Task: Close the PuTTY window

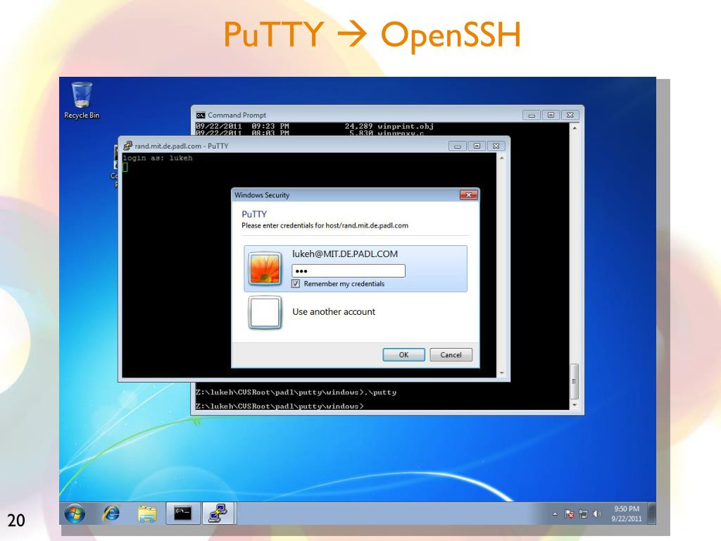Action: [x=496, y=146]
